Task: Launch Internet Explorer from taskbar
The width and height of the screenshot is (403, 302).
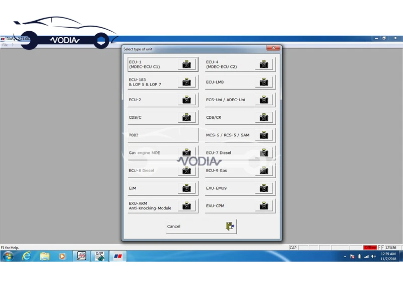Action: [27, 256]
